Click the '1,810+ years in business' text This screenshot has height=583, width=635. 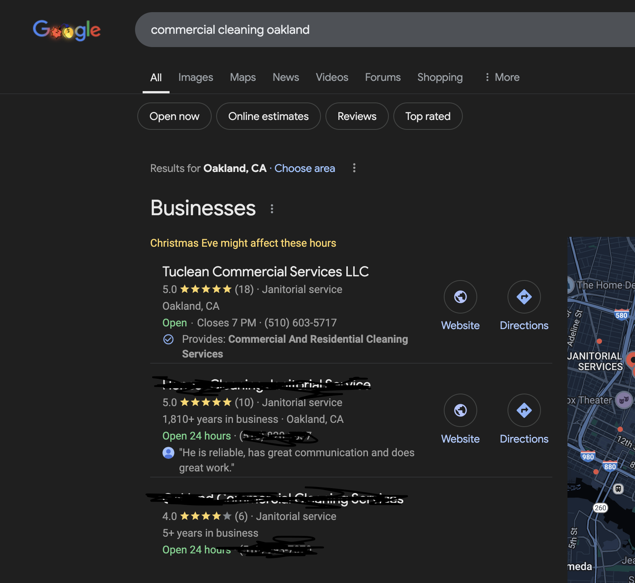(220, 419)
